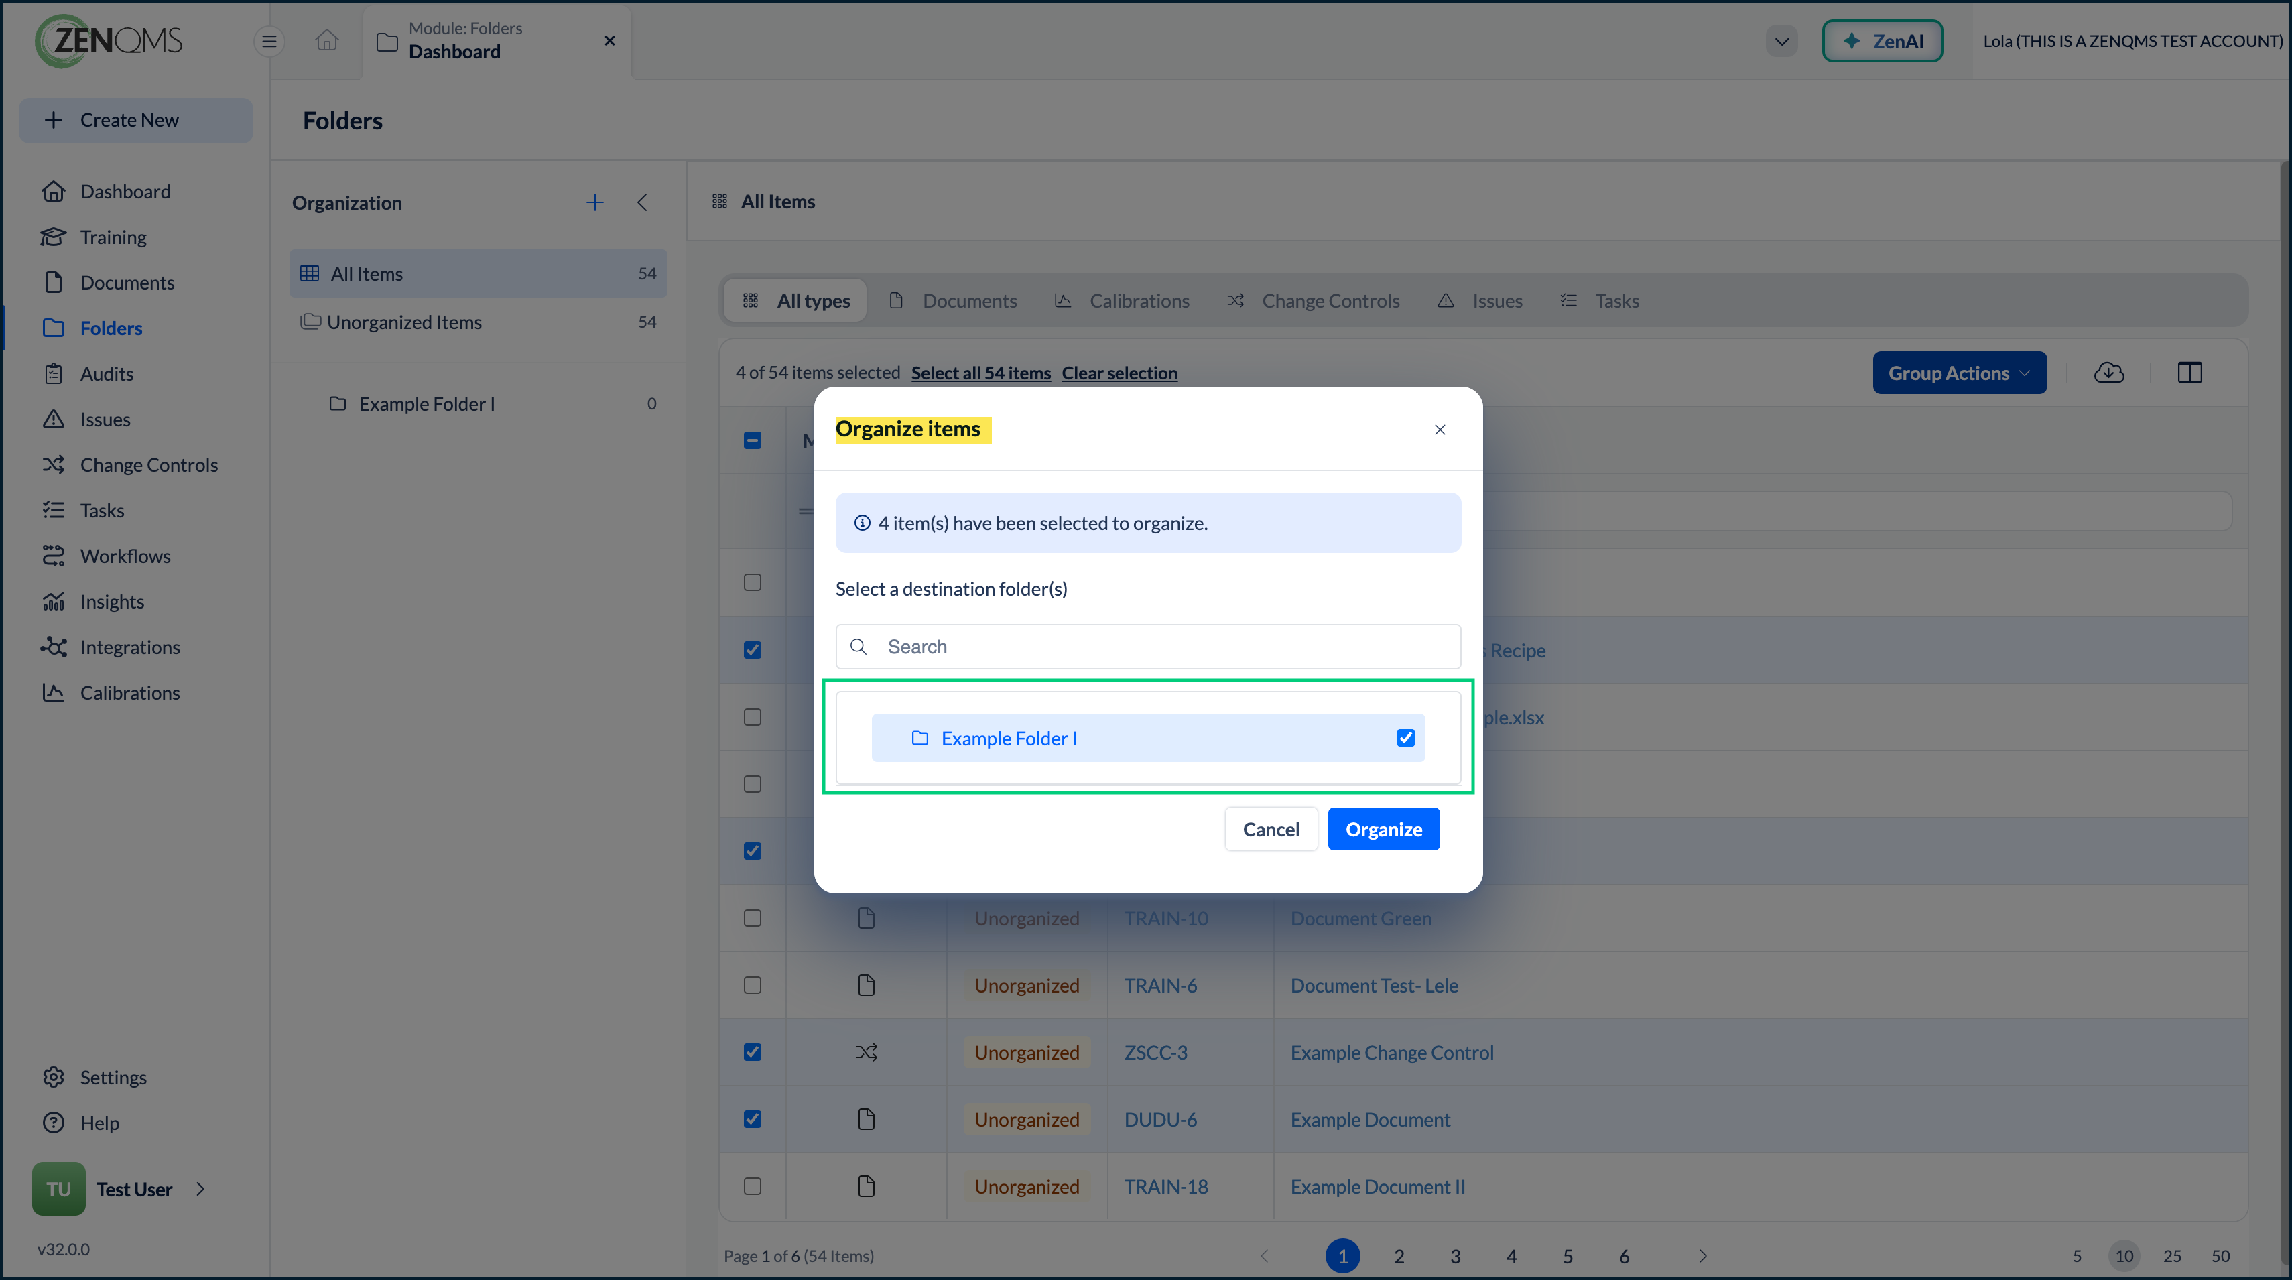The height and width of the screenshot is (1280, 2292).
Task: Open Change Controls in the sidebar
Action: (x=149, y=464)
